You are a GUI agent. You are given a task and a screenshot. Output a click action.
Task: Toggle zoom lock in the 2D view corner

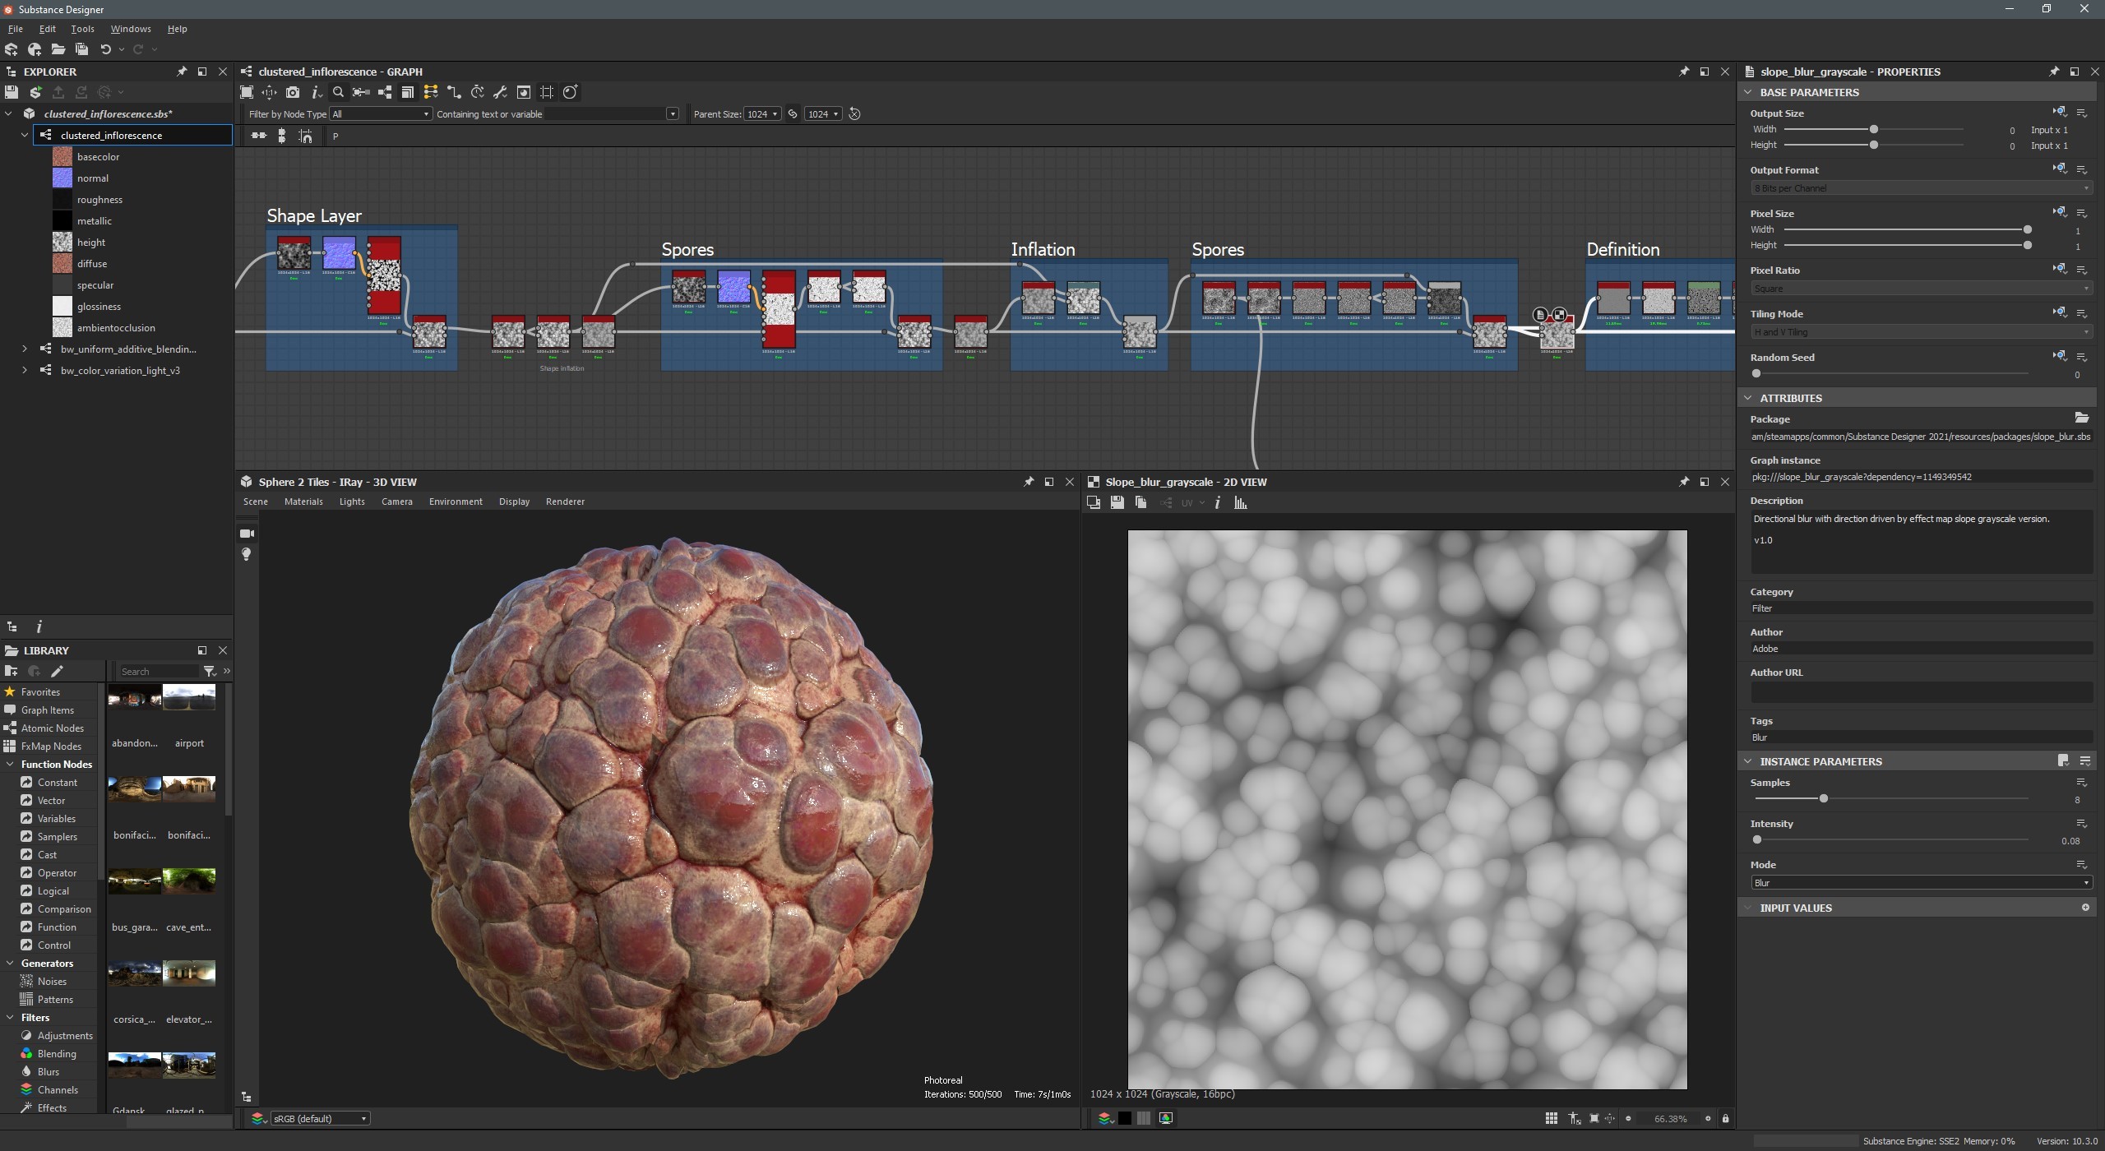pyautogui.click(x=1725, y=1118)
